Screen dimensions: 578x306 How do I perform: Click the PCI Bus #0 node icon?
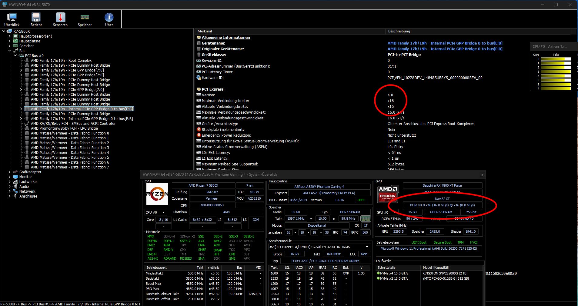21,55
